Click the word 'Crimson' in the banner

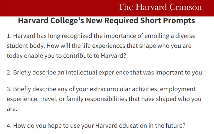tap(186, 7)
